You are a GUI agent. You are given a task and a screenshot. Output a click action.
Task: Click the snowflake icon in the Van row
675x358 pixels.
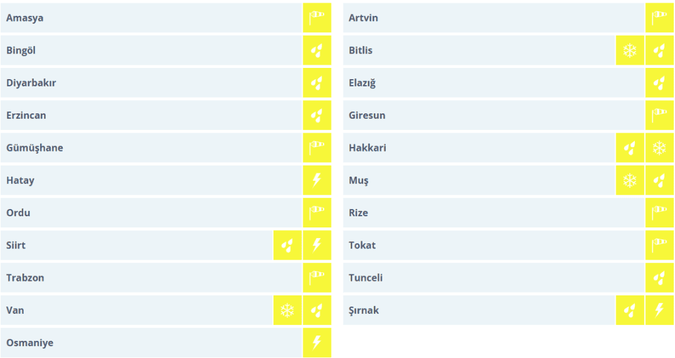287,310
